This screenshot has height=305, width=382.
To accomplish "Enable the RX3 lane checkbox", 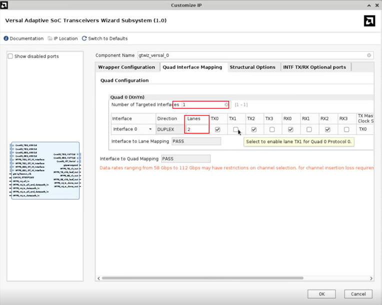I will 346,129.
